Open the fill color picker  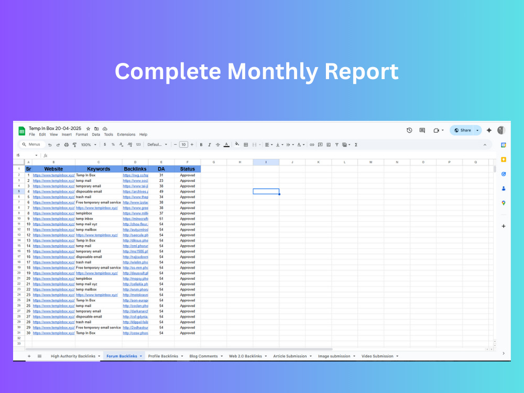[x=237, y=145]
